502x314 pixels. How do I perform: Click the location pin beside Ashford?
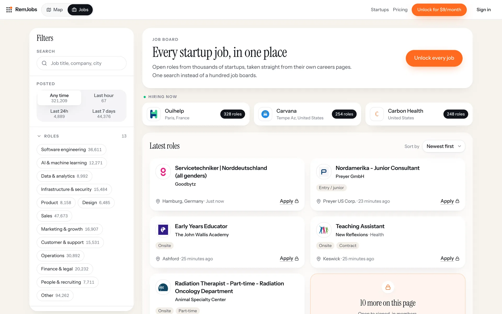coord(158,259)
